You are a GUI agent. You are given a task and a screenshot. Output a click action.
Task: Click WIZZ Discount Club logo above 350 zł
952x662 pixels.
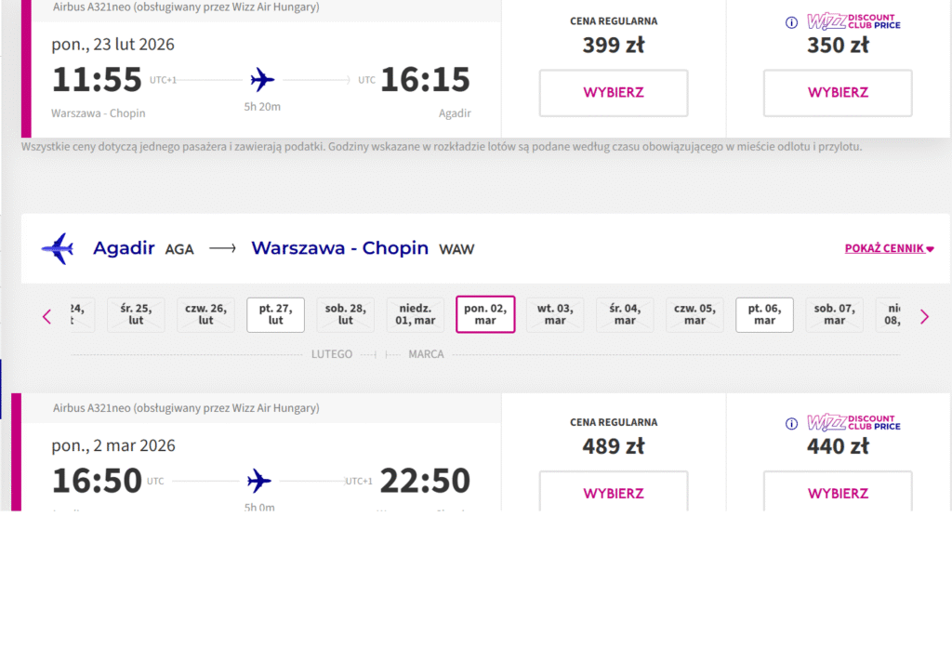[x=853, y=22]
